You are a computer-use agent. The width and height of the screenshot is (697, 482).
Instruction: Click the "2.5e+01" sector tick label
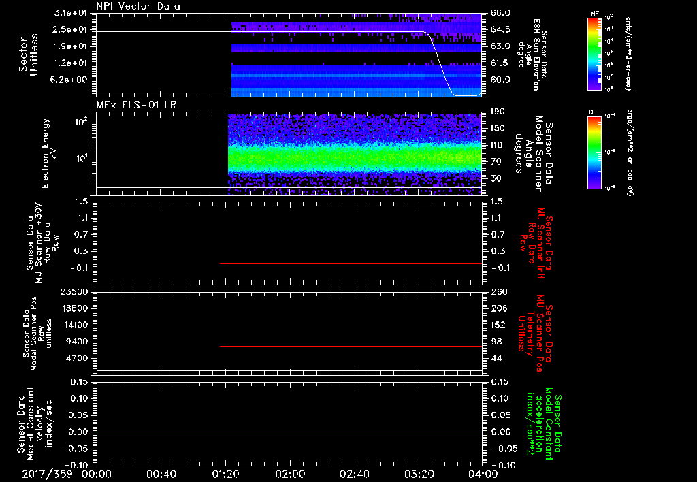click(70, 29)
